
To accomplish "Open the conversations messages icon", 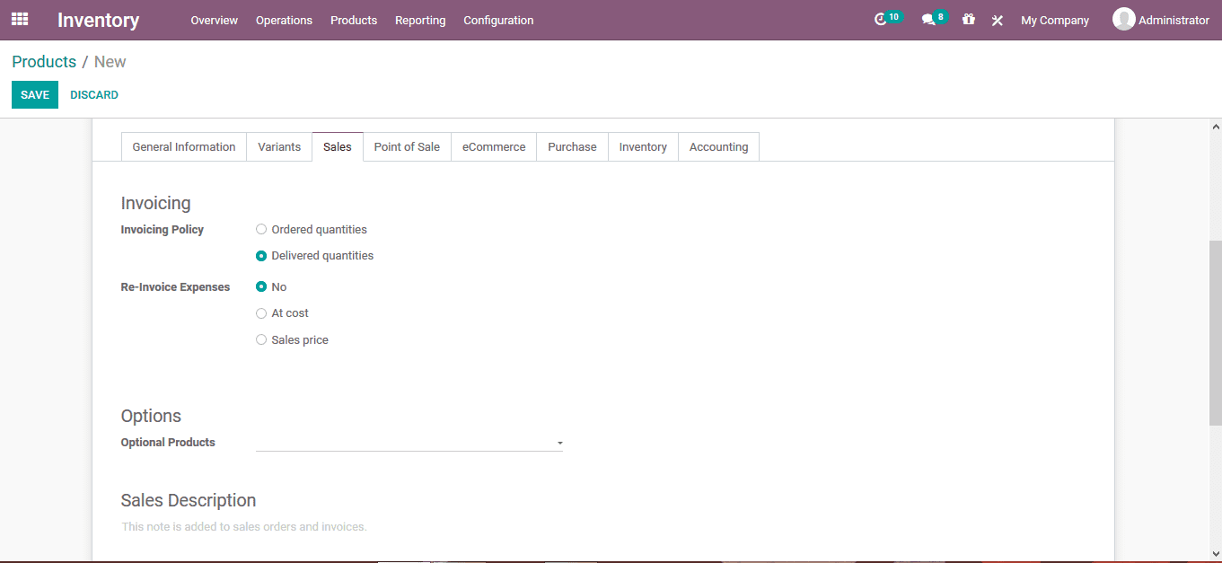I will point(927,19).
